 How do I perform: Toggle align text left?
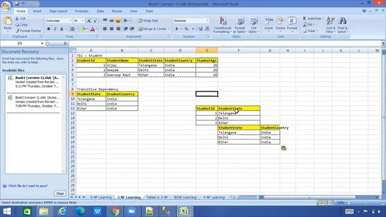point(105,29)
